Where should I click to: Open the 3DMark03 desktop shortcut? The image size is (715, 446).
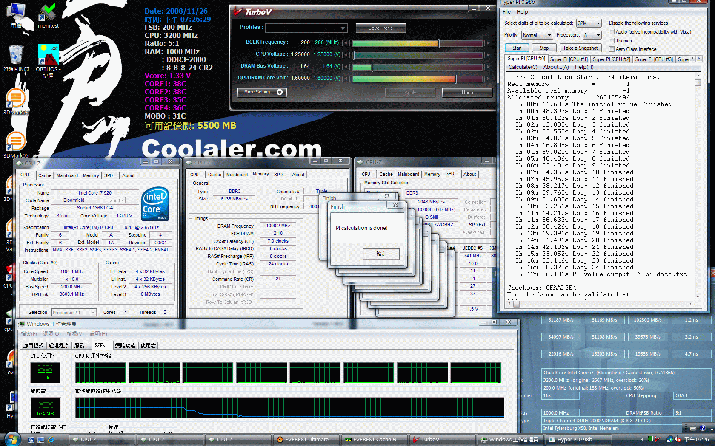[x=16, y=101]
